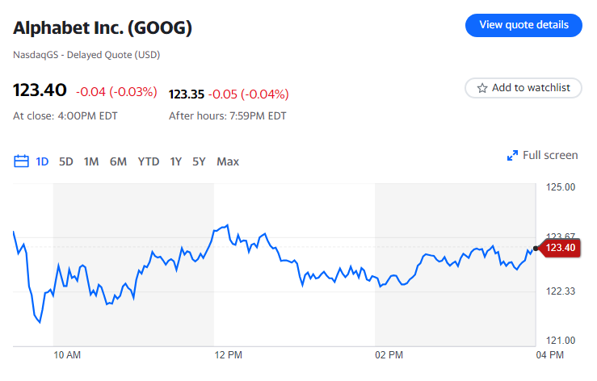Click the red 123.40 current price marker
The height and width of the screenshot is (381, 597).
(x=560, y=248)
